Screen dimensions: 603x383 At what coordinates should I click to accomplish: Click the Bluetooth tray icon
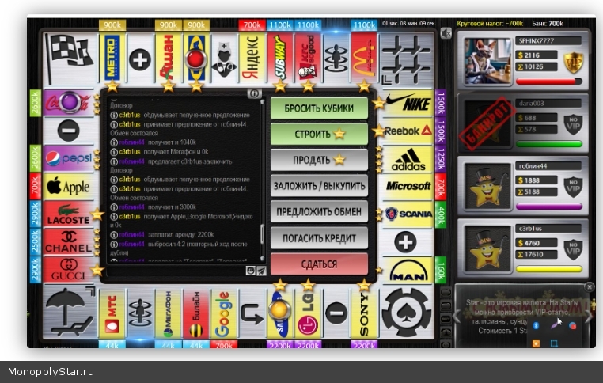(x=536, y=326)
